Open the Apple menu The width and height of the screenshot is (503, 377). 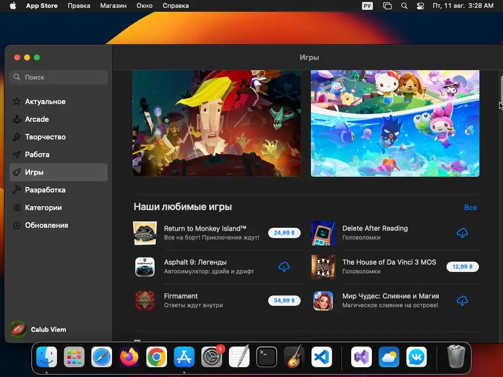(x=13, y=6)
